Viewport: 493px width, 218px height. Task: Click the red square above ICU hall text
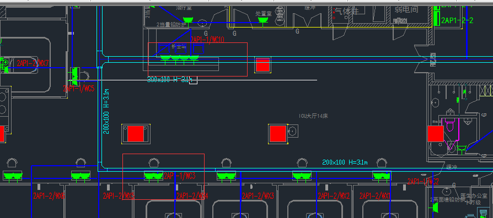(x=262, y=66)
